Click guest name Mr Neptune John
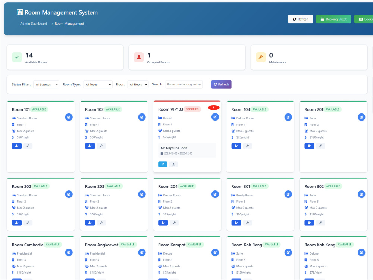The width and height of the screenshot is (373, 280). (174, 148)
